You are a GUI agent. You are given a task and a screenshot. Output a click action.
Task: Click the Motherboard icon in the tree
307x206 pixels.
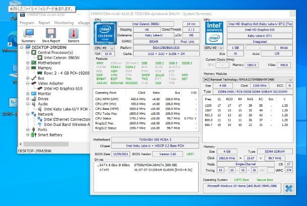pos(34,63)
